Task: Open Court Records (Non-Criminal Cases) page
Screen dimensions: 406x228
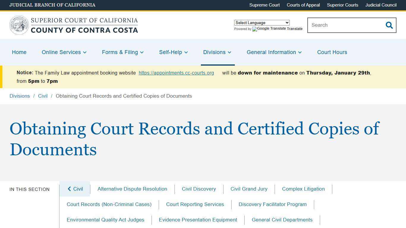Action: 109,204
